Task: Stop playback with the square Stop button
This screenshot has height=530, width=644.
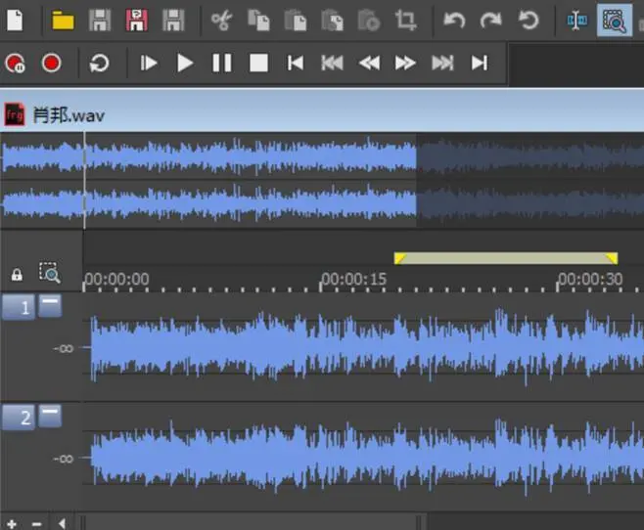Action: coord(258,64)
